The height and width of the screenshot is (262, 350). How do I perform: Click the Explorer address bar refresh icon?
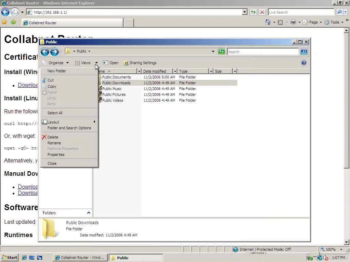221,52
